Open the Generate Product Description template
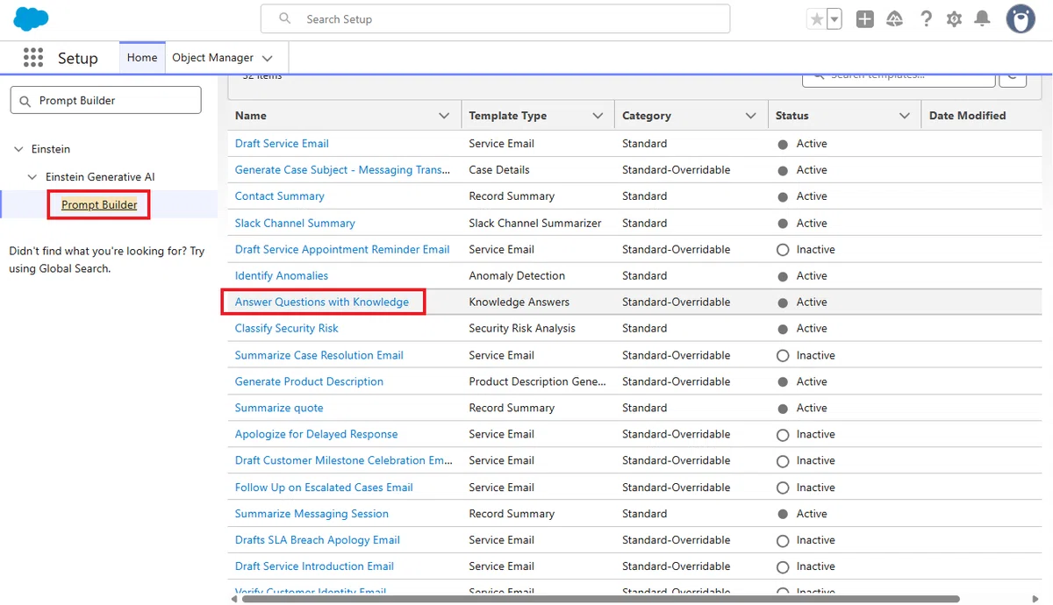The height and width of the screenshot is (605, 1053). pos(309,382)
